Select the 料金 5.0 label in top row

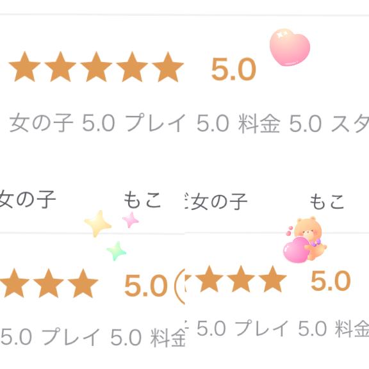coord(280,123)
